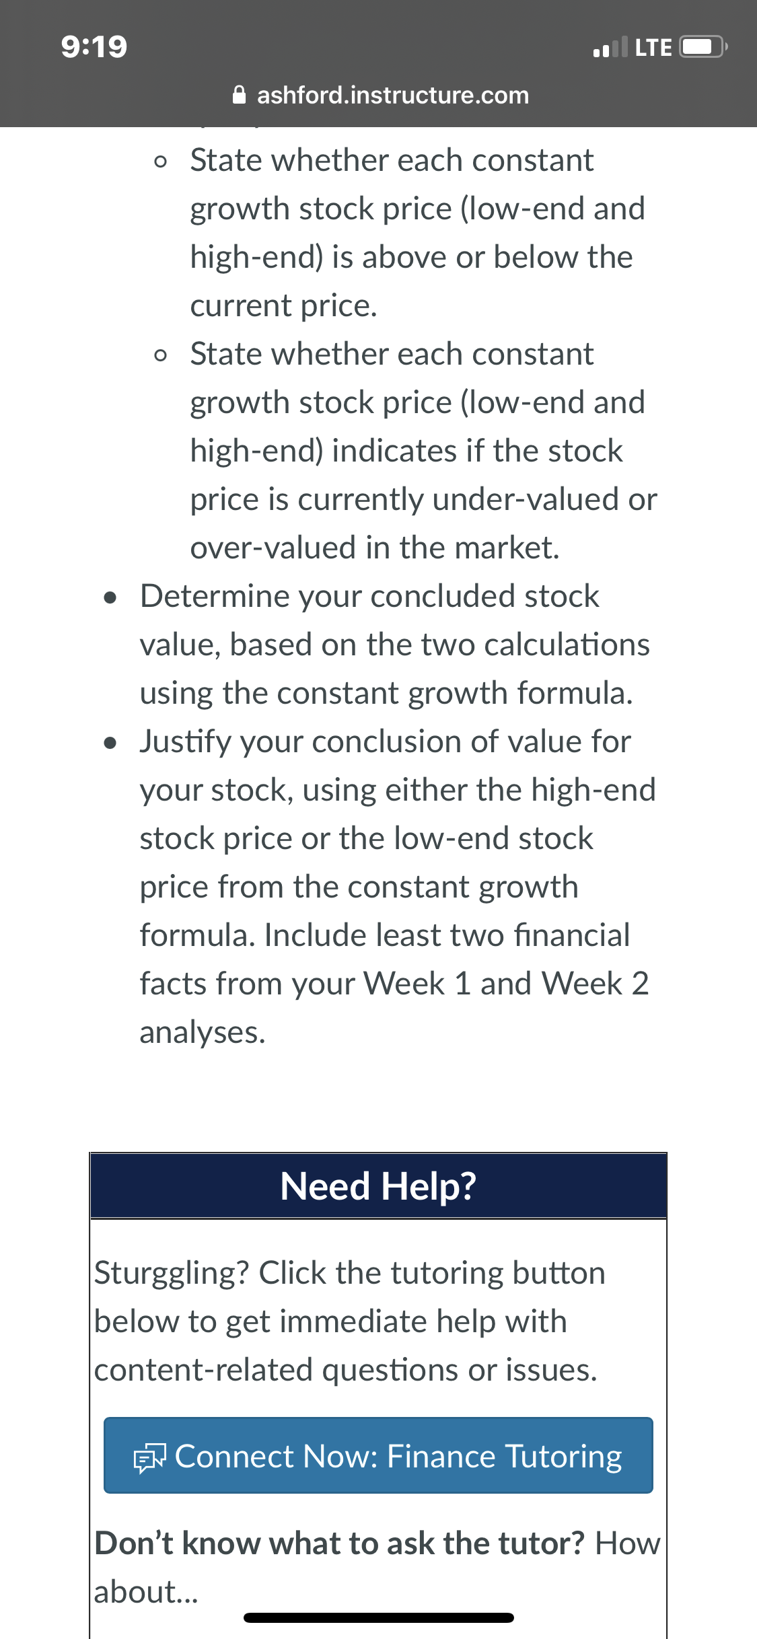The width and height of the screenshot is (757, 1639).
Task: Tap the battery indicator icon
Action: coord(704,46)
